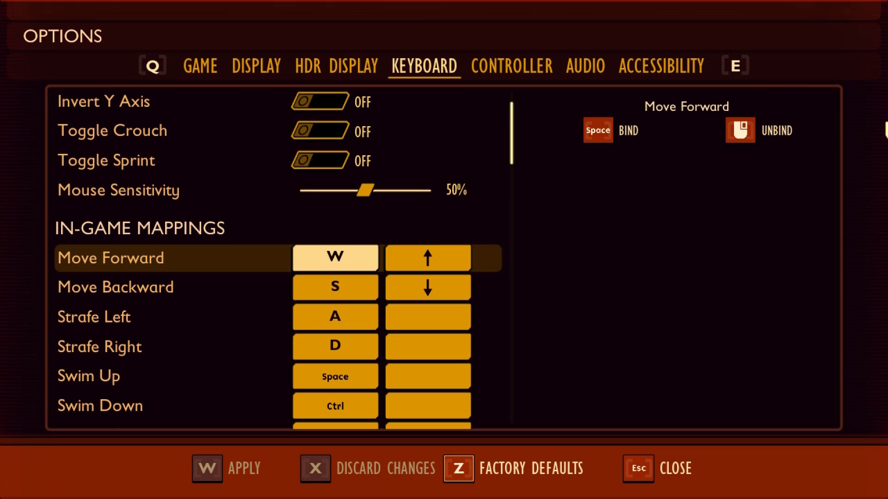Click Q navigation icon on the left
Screen dimensions: 888x499
tap(153, 65)
